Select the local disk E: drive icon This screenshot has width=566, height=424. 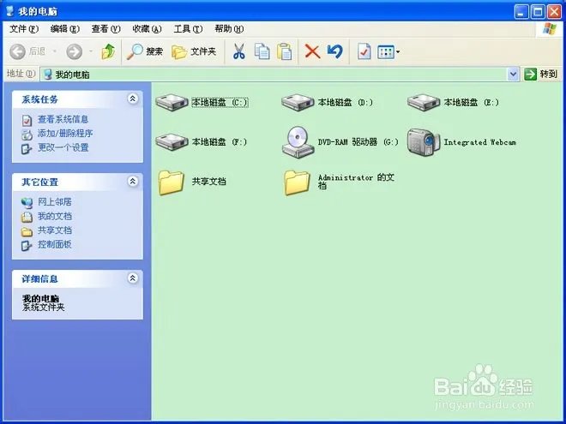point(424,103)
